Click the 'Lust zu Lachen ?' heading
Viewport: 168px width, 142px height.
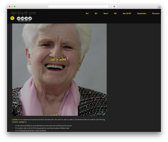[x=59, y=59]
